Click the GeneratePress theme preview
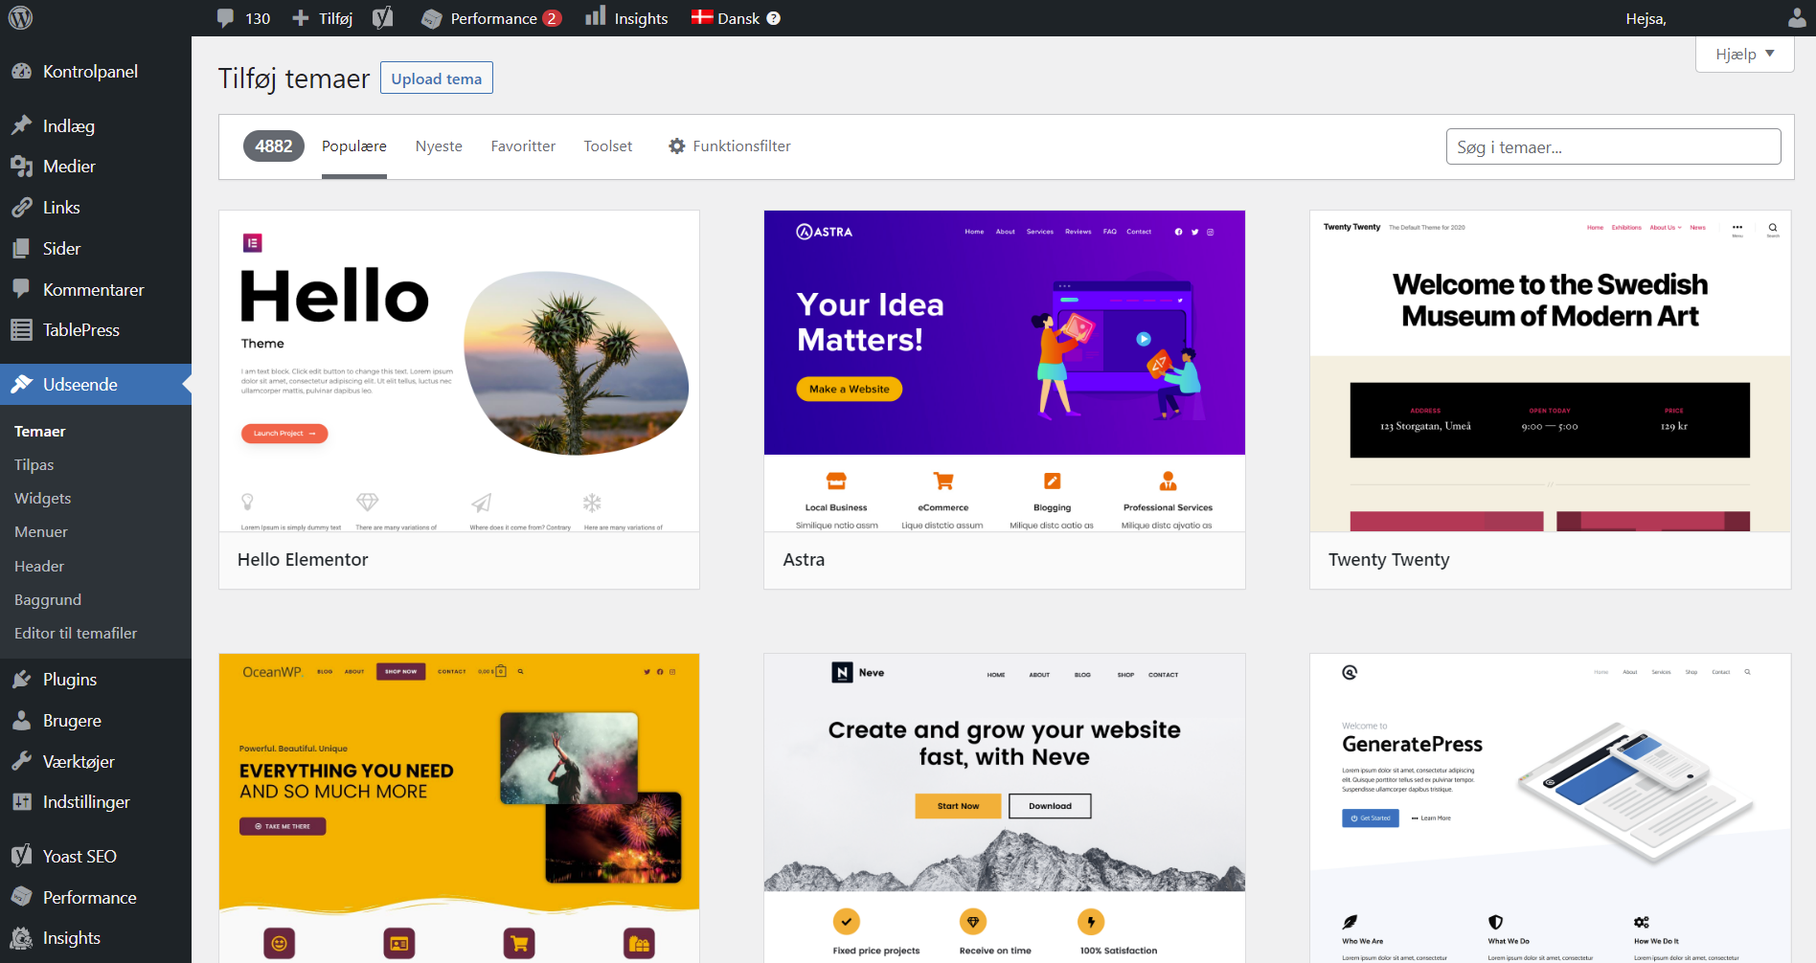 [x=1550, y=808]
